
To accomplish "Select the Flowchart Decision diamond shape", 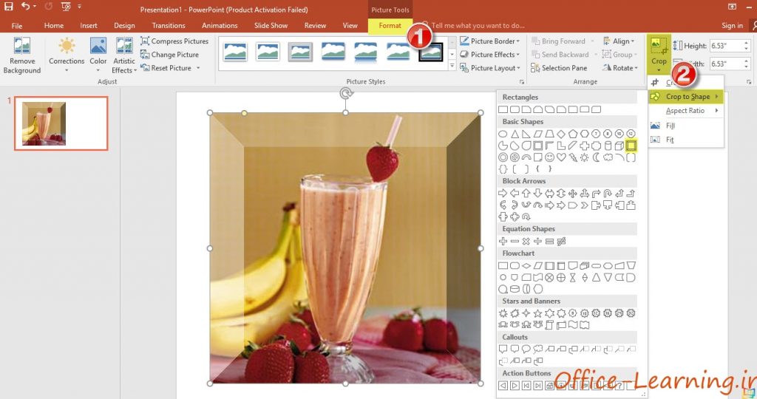I will point(526,265).
